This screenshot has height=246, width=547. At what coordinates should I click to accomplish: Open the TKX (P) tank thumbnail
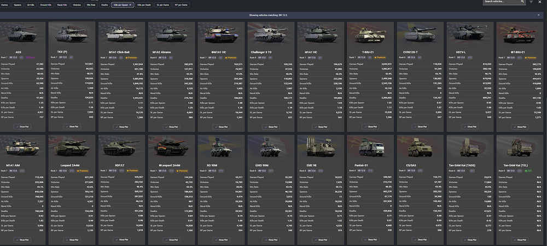click(72, 34)
